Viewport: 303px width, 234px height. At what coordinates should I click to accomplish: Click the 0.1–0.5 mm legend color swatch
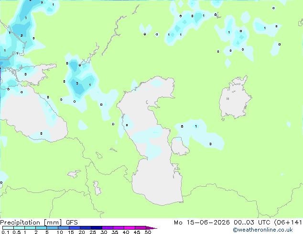click(x=8, y=228)
